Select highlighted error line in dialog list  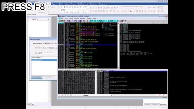pyautogui.click(x=44, y=60)
